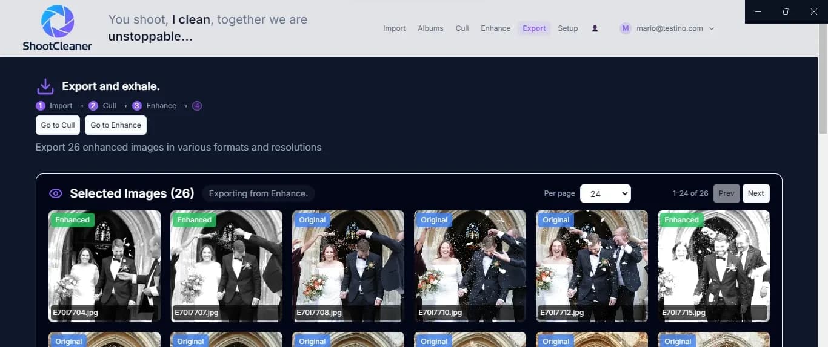Click Original badge on E70I7712.jpg
Viewport: 828px width, 347px height.
tap(556, 220)
